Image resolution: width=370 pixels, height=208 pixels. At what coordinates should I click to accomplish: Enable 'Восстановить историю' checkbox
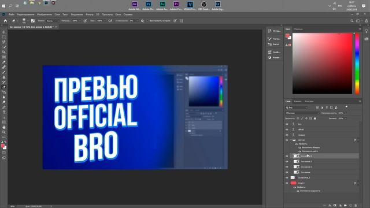pos(147,21)
